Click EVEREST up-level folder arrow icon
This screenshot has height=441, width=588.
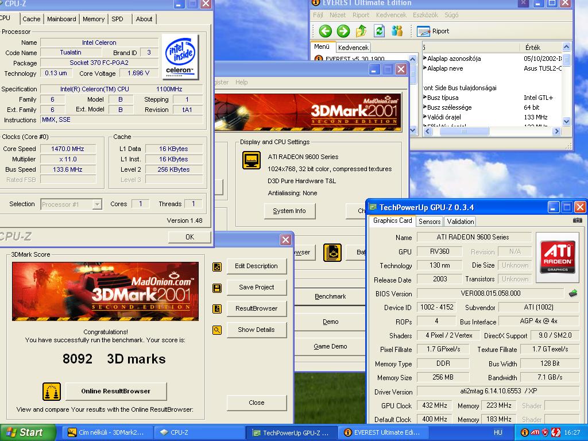click(x=361, y=31)
